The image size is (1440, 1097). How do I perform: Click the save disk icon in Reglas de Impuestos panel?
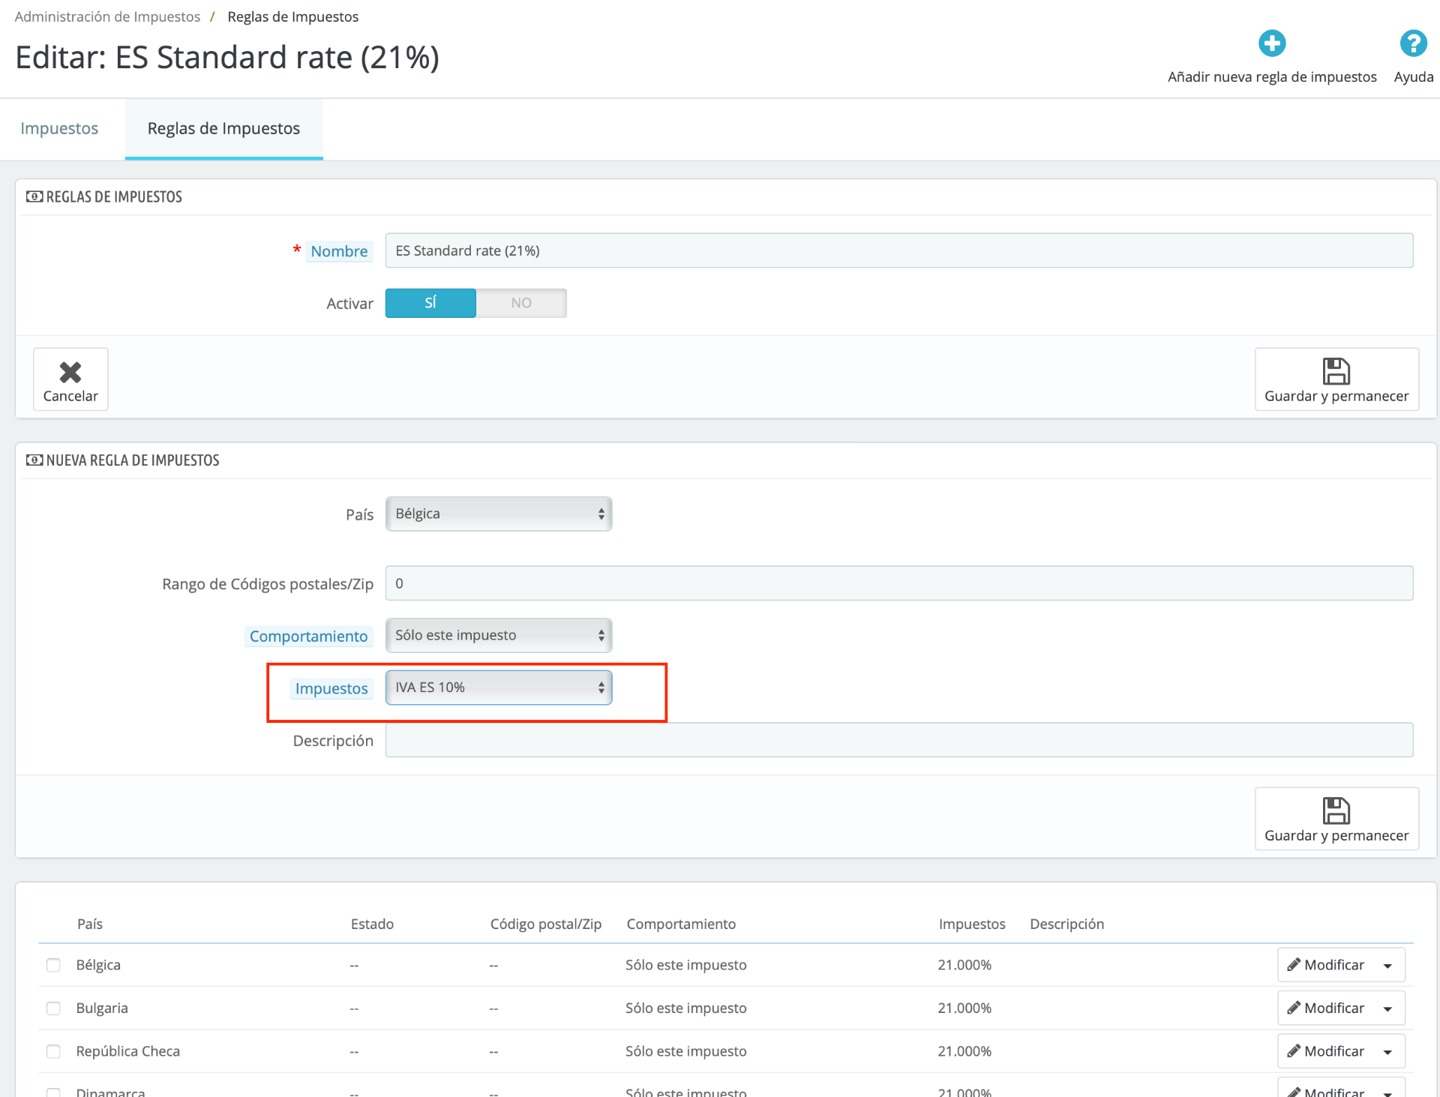[x=1336, y=371]
